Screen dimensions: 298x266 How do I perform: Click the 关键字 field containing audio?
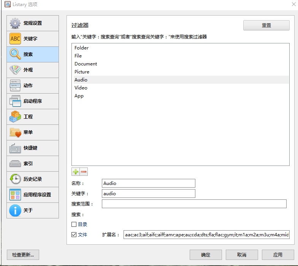click(x=148, y=193)
